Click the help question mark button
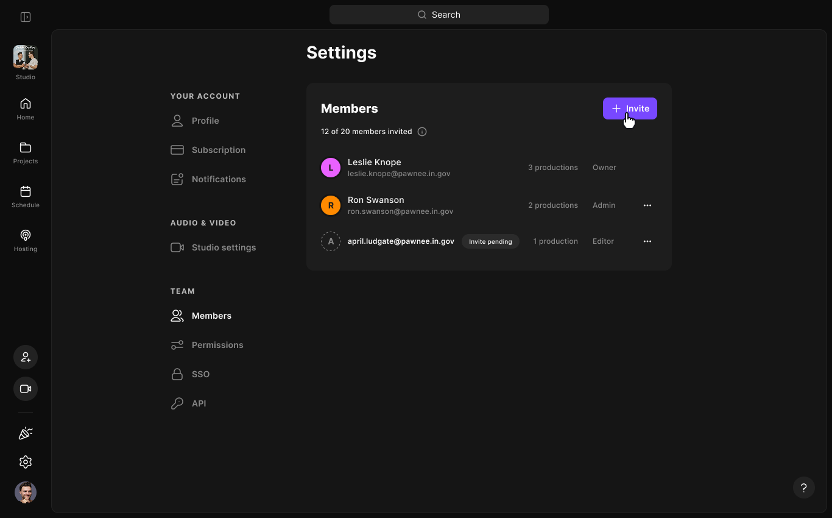 coord(804,488)
